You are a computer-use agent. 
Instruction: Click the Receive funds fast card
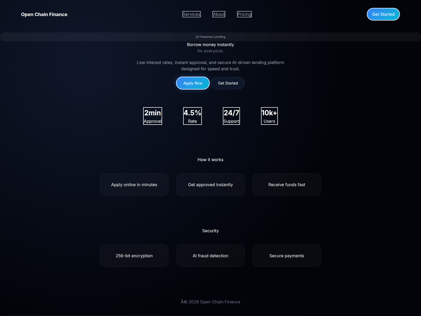[x=287, y=185]
